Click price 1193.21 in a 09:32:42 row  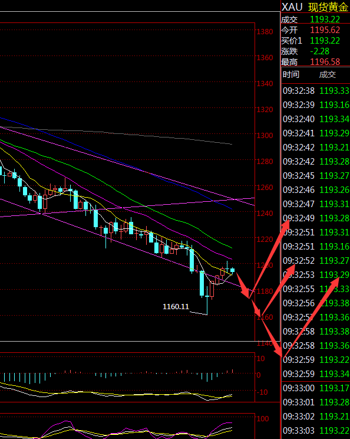point(334,148)
